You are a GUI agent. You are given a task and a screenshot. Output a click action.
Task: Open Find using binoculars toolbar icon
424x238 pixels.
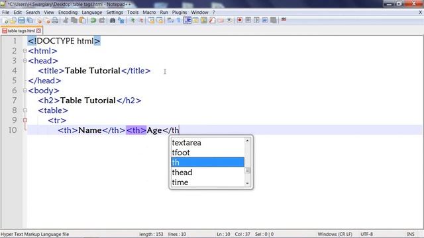pyautogui.click(x=112, y=20)
